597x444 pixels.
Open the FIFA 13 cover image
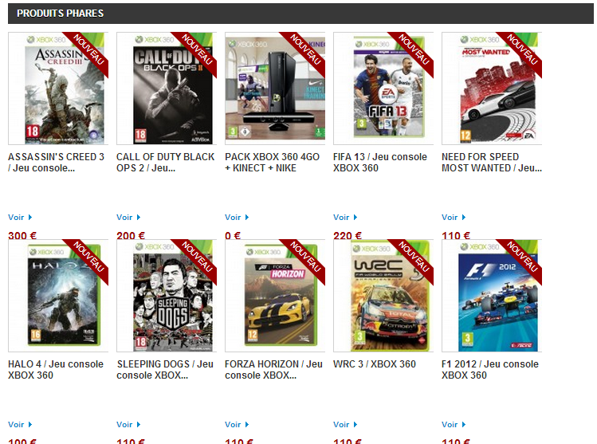[383, 88]
